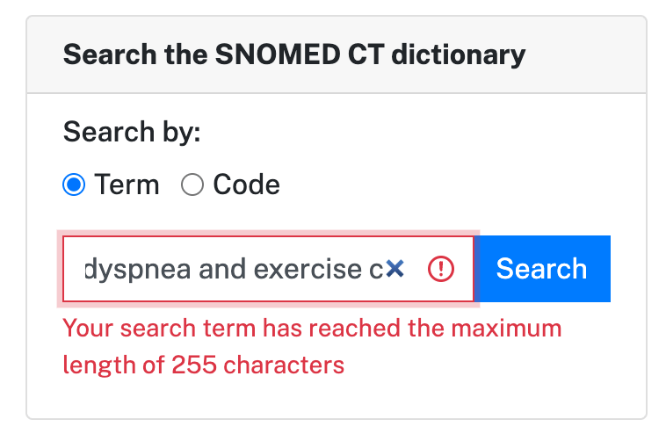Click the 'Code' option label text
This screenshot has height=434, width=666.
click(x=246, y=185)
